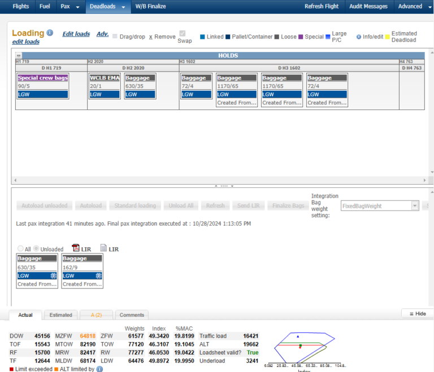Open the plain-text LIR document icon
The image size is (434, 372).
(103, 248)
